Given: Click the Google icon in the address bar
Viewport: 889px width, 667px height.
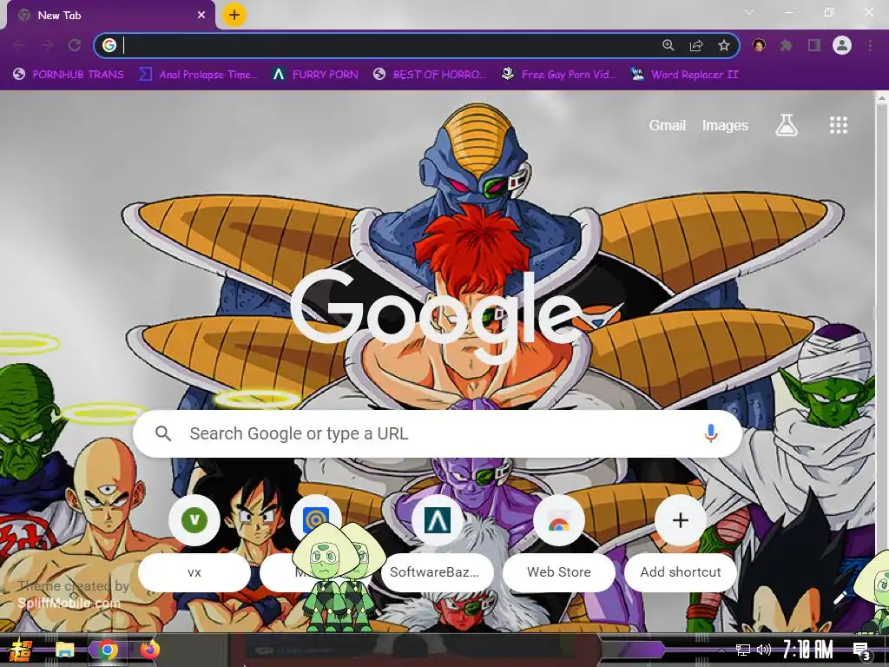Looking at the screenshot, I should pyautogui.click(x=109, y=45).
